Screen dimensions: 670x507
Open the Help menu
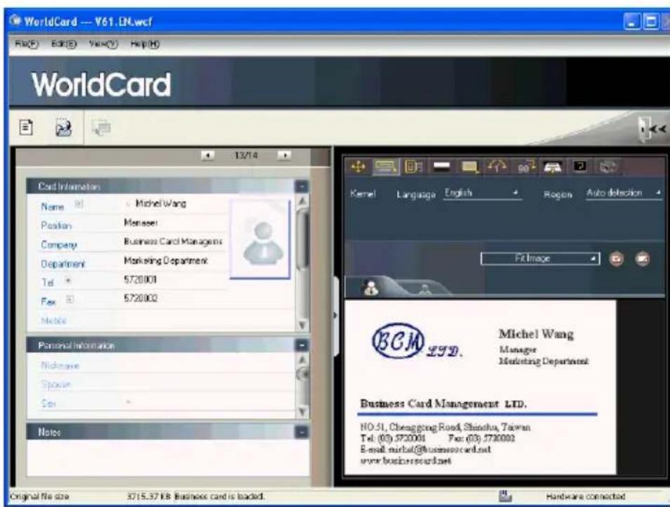[x=145, y=44]
